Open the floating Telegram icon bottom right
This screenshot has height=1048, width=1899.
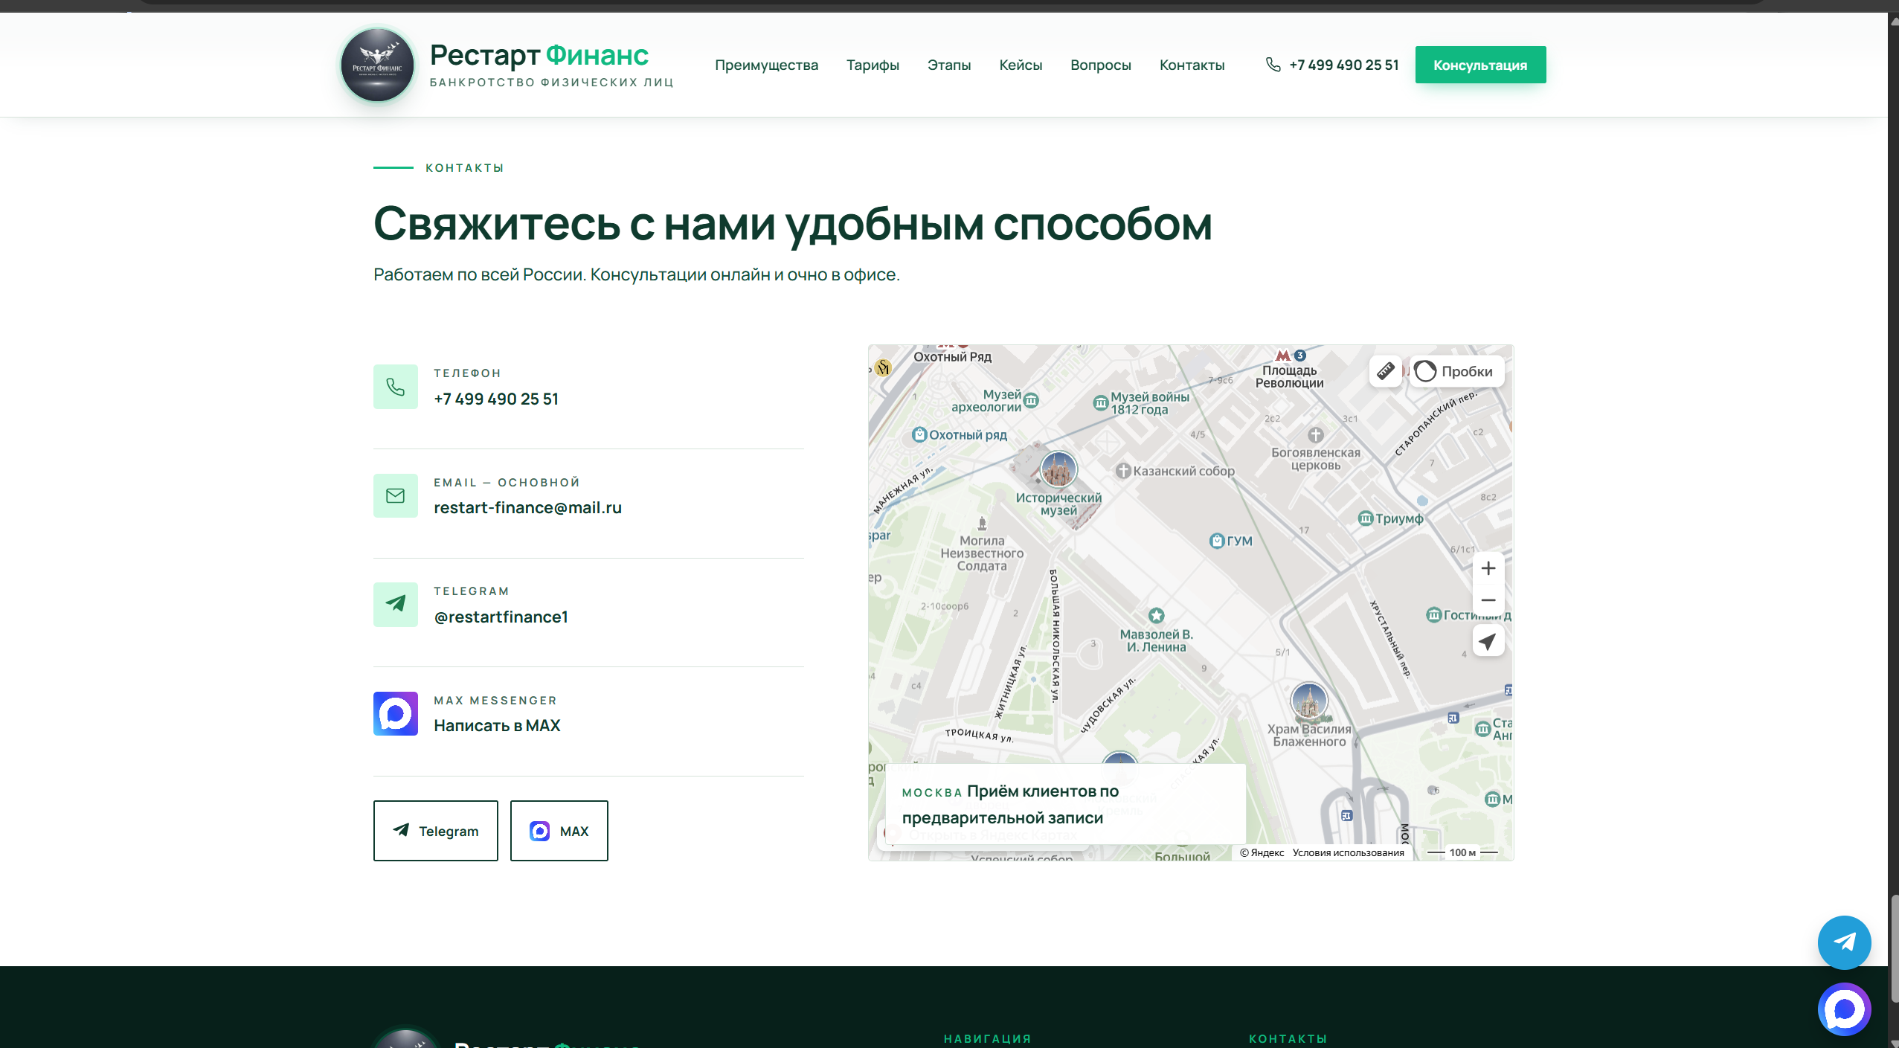(1843, 942)
